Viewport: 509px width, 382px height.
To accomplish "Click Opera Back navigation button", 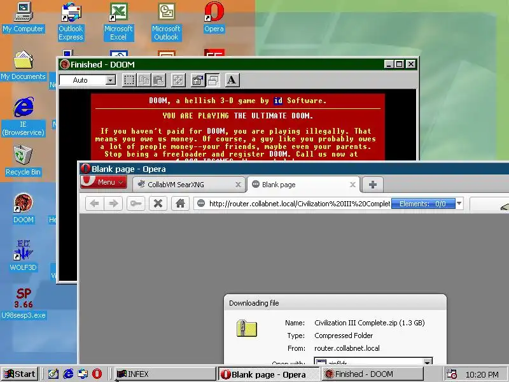I will 95,204.
